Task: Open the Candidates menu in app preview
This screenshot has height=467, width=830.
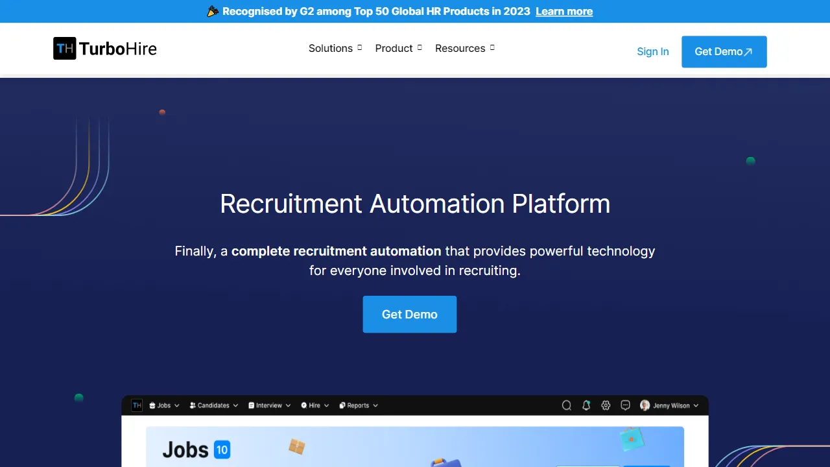Action: click(x=214, y=405)
